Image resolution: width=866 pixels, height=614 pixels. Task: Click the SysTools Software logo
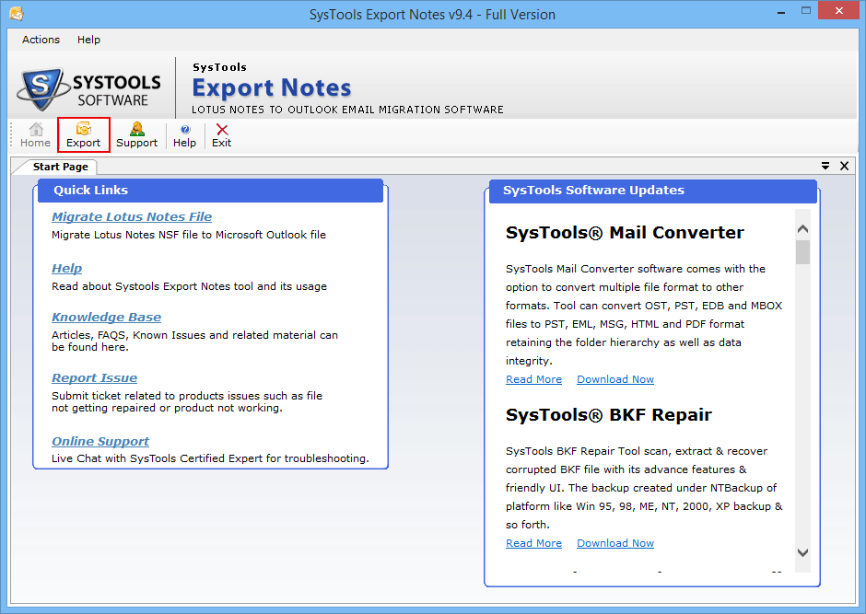coord(89,88)
